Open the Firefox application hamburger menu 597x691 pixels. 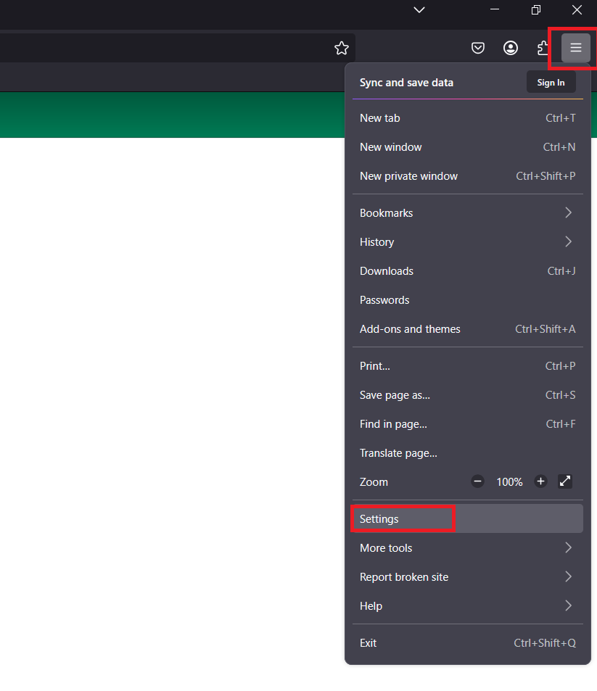pos(575,48)
